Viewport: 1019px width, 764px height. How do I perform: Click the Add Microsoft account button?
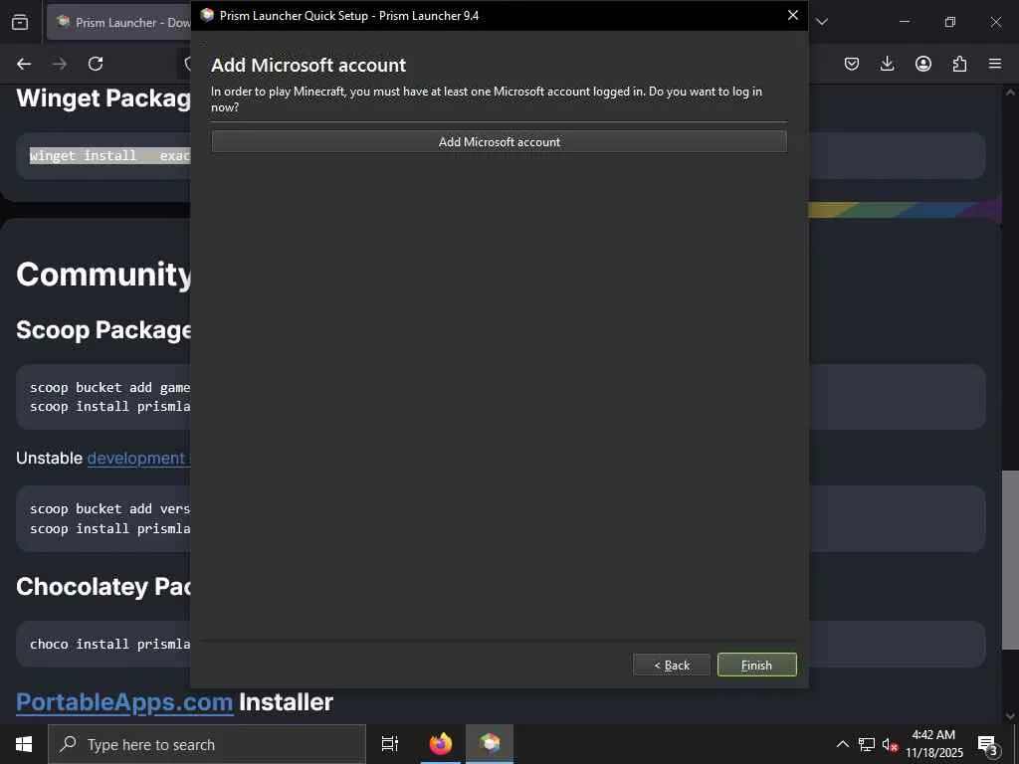500,141
